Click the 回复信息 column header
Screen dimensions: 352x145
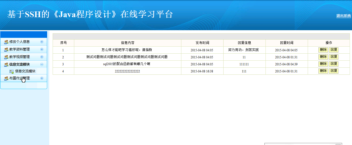[x=244, y=43]
